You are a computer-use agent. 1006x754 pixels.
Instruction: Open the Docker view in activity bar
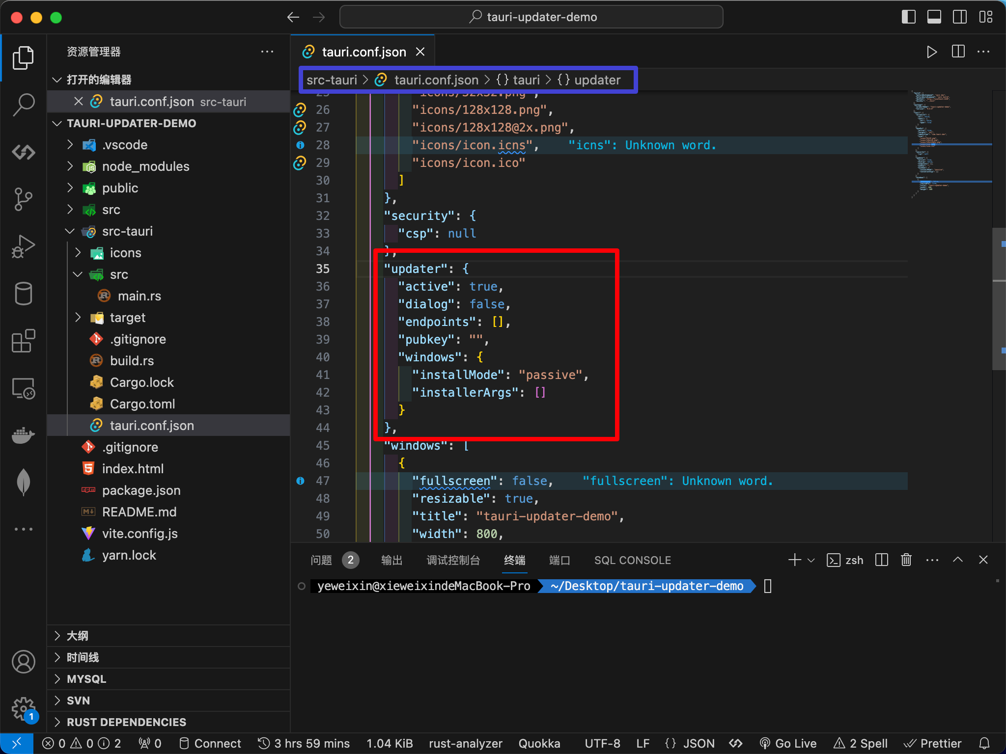[23, 435]
